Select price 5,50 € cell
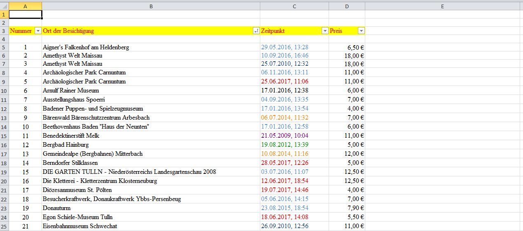Image resolution: width=523 pixels, height=231 pixels. point(347,217)
